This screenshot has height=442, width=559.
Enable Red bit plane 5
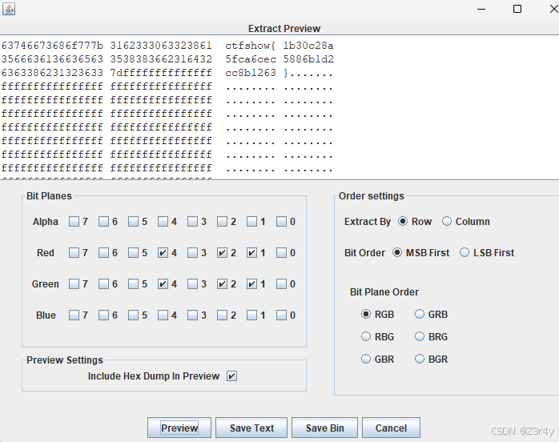coord(133,253)
